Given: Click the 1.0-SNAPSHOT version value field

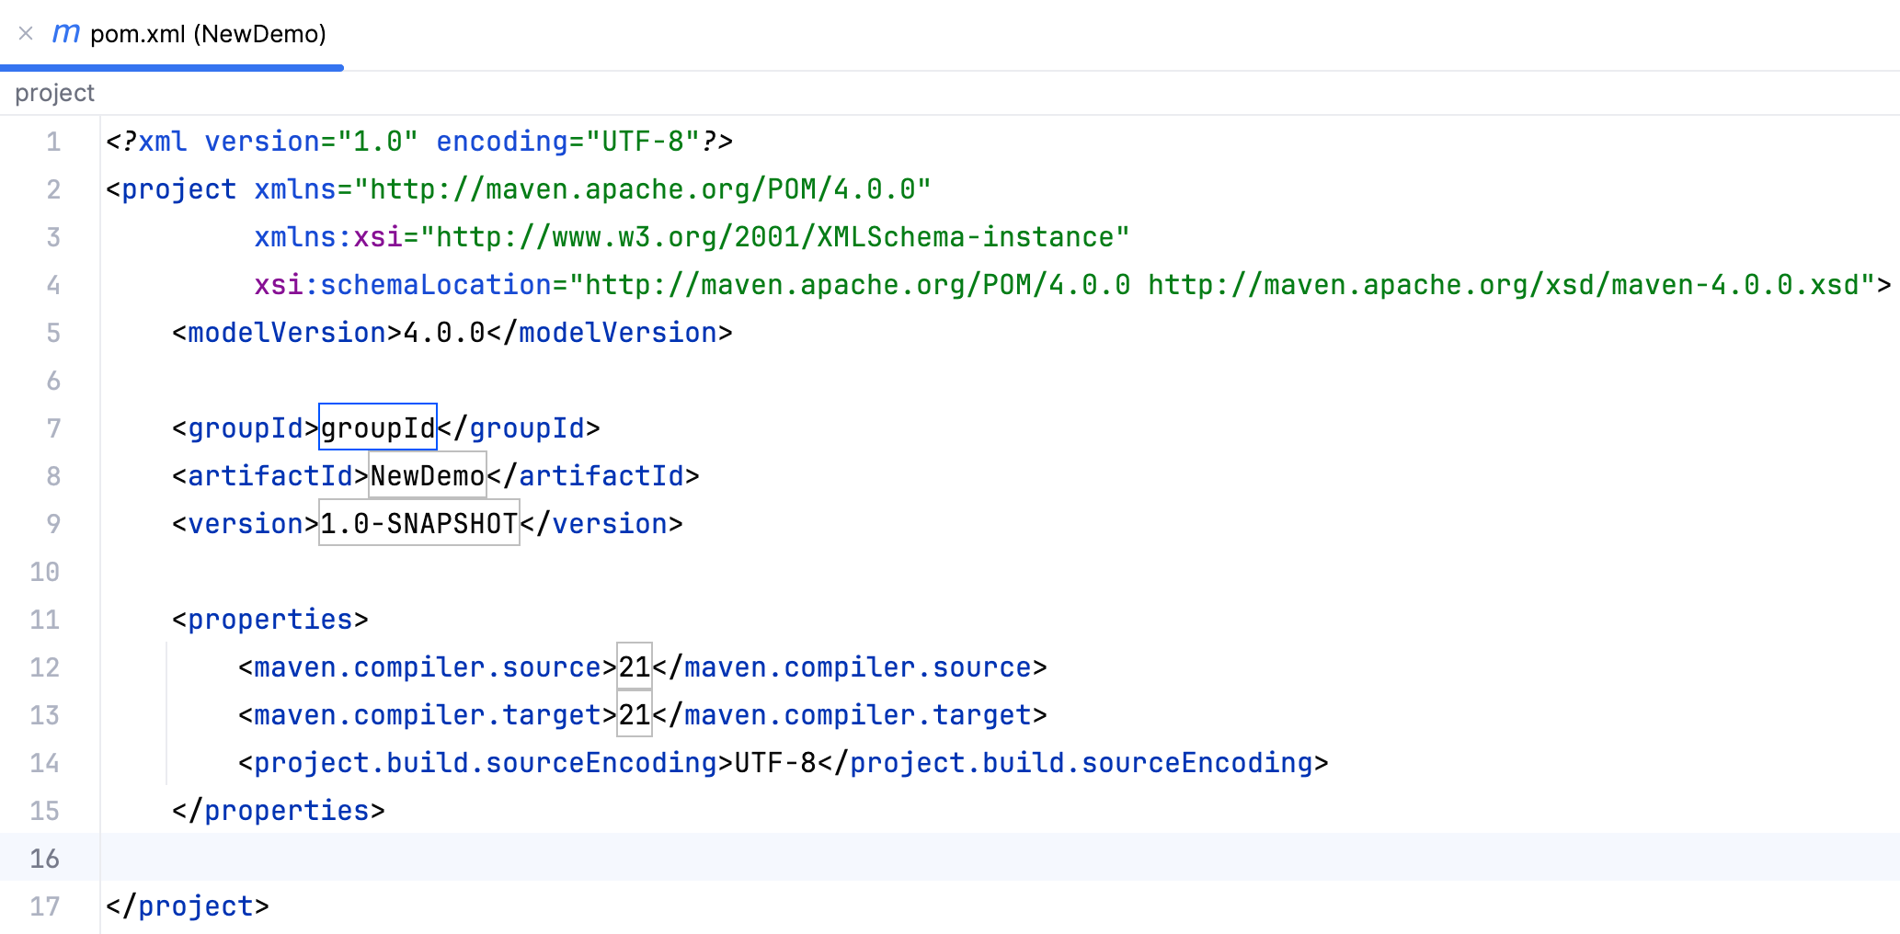Looking at the screenshot, I should click(418, 523).
